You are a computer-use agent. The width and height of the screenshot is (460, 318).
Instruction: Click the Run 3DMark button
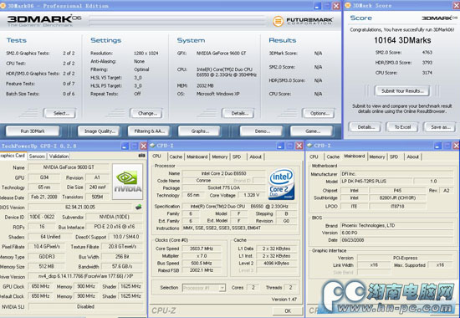pos(33,131)
